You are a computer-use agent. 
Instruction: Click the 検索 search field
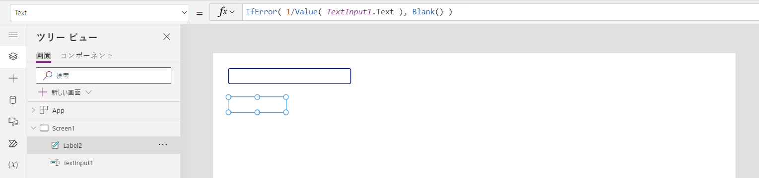click(104, 75)
